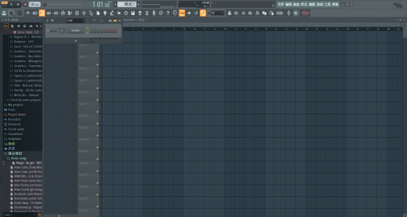407x217 pixels.
Task: Save project with the floppy disk icon
Action: coord(133,13)
